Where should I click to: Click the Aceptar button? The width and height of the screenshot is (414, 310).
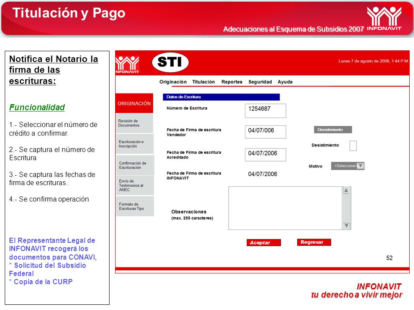(x=263, y=242)
